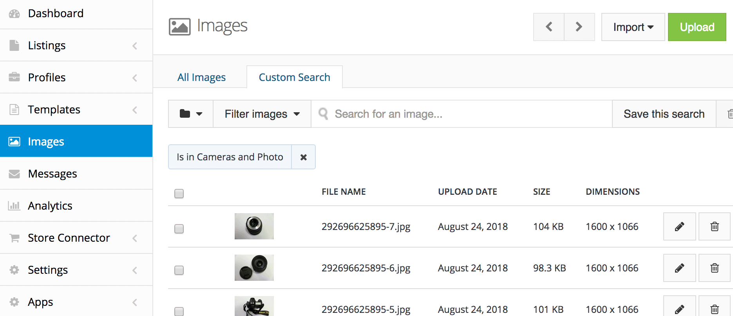Open the folder dropdown

coord(190,114)
